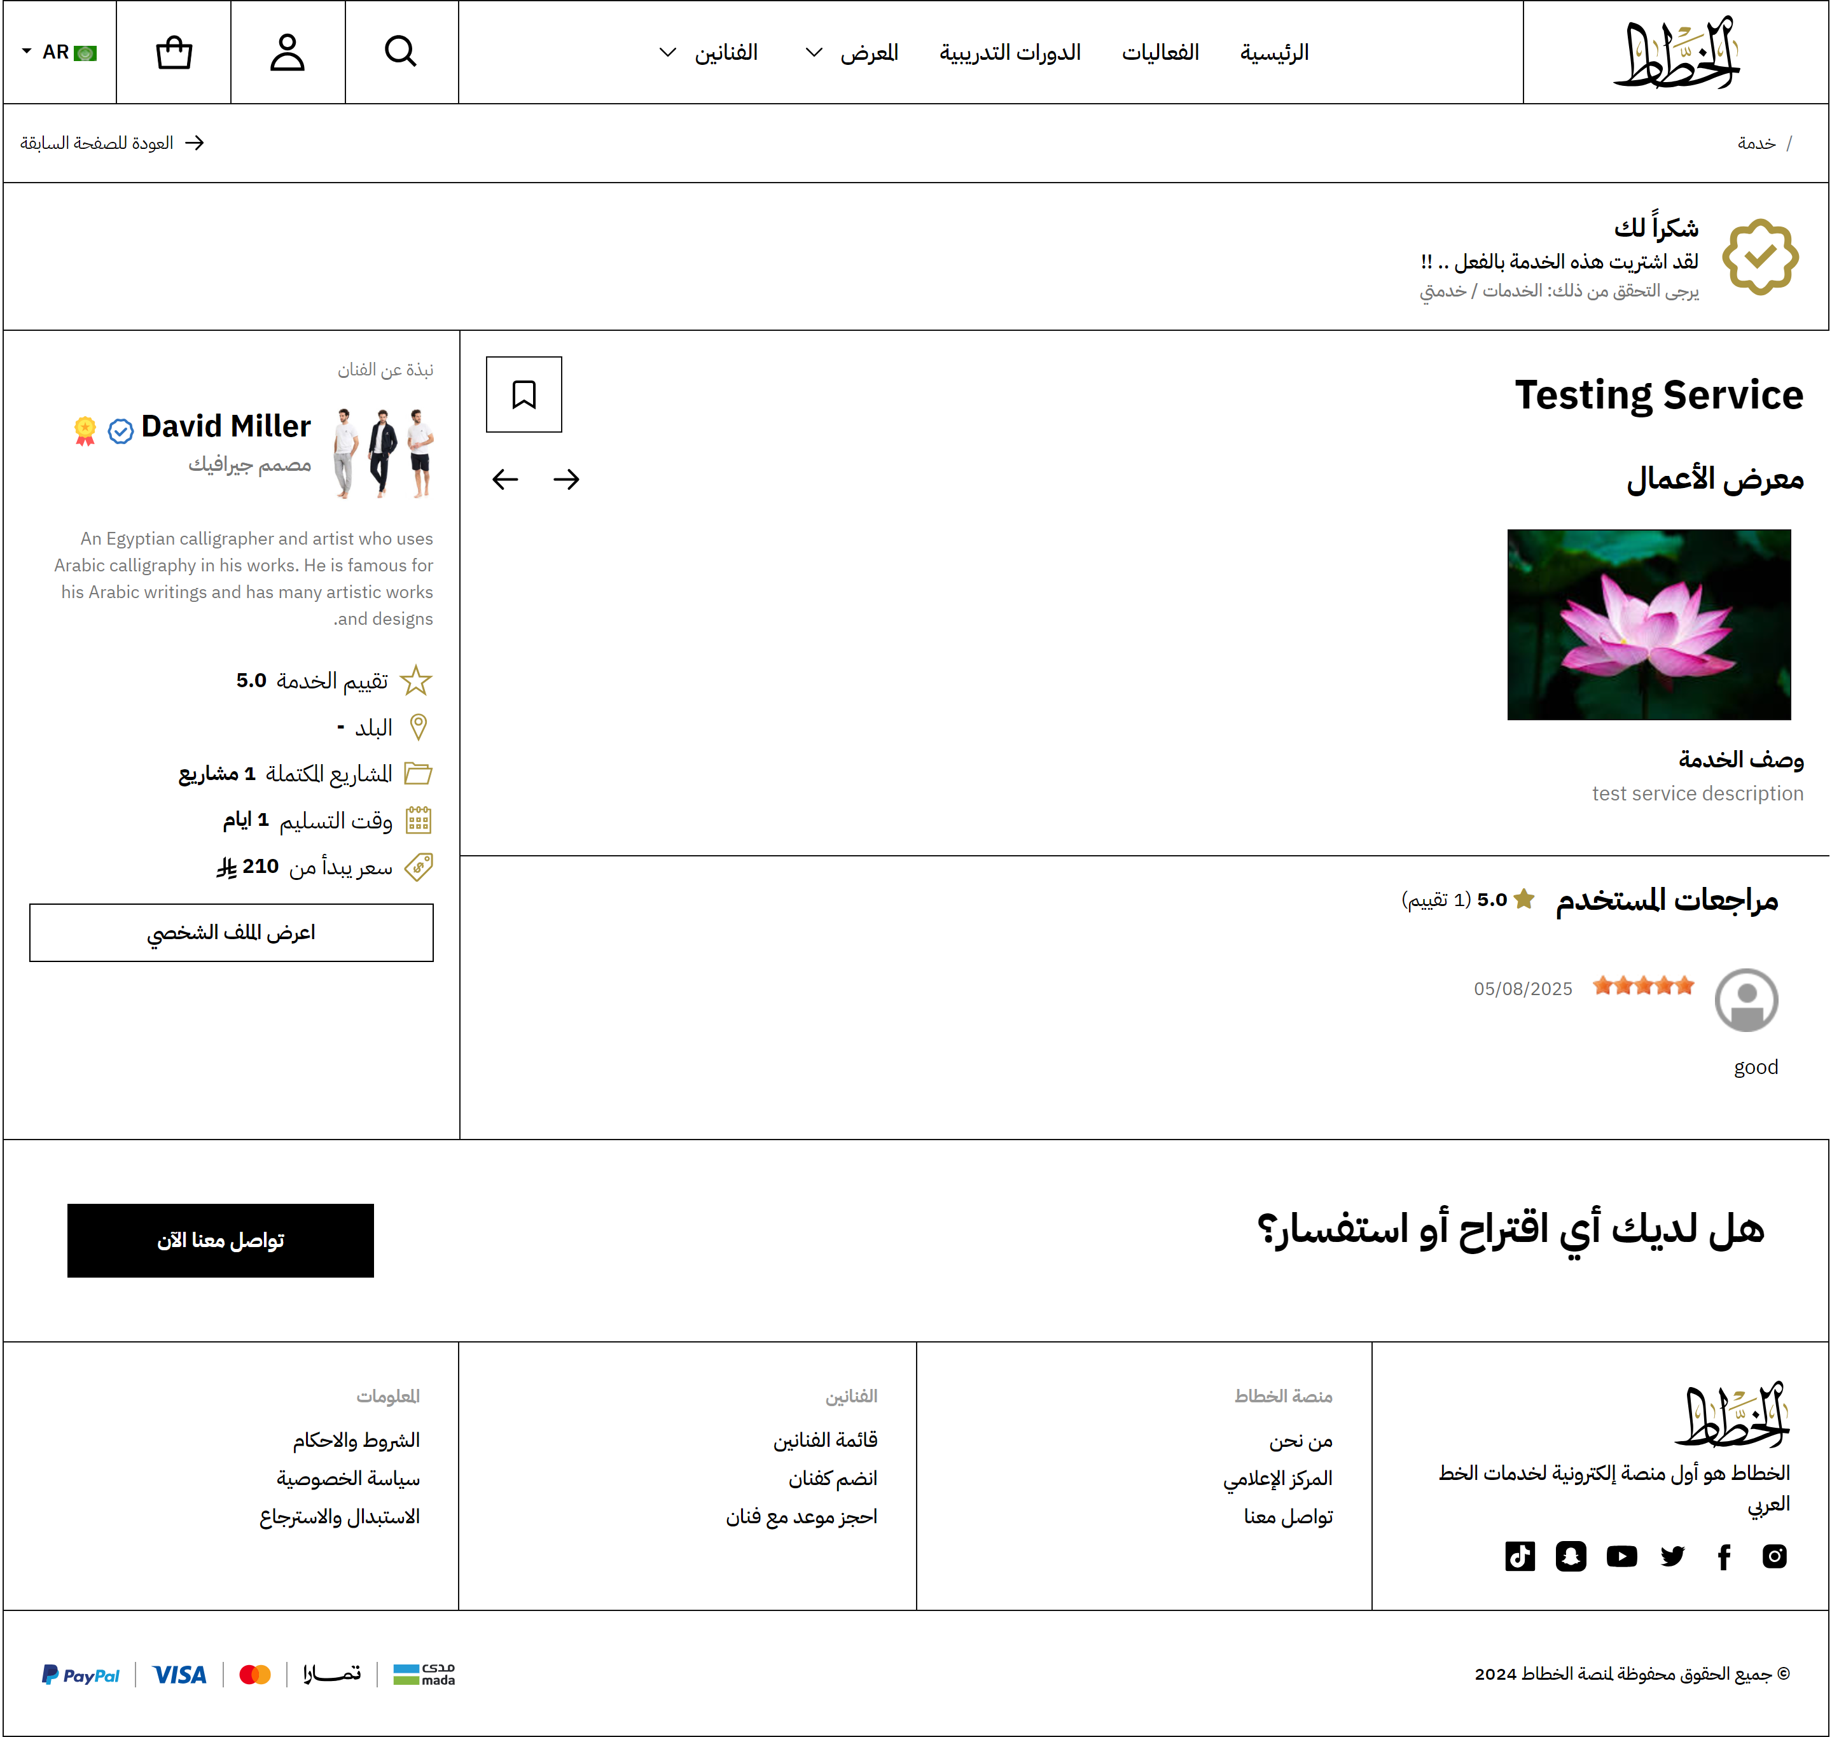Open الدورات التدريبية menu item
The height and width of the screenshot is (1737, 1832).
click(x=1010, y=53)
